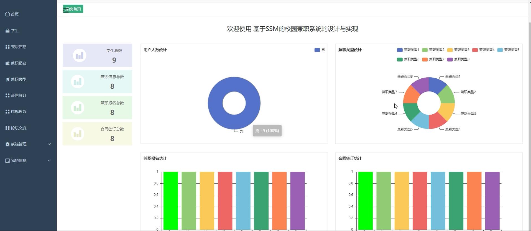Click the 兼职报名统计 chart title
531x231 pixels.
point(155,158)
